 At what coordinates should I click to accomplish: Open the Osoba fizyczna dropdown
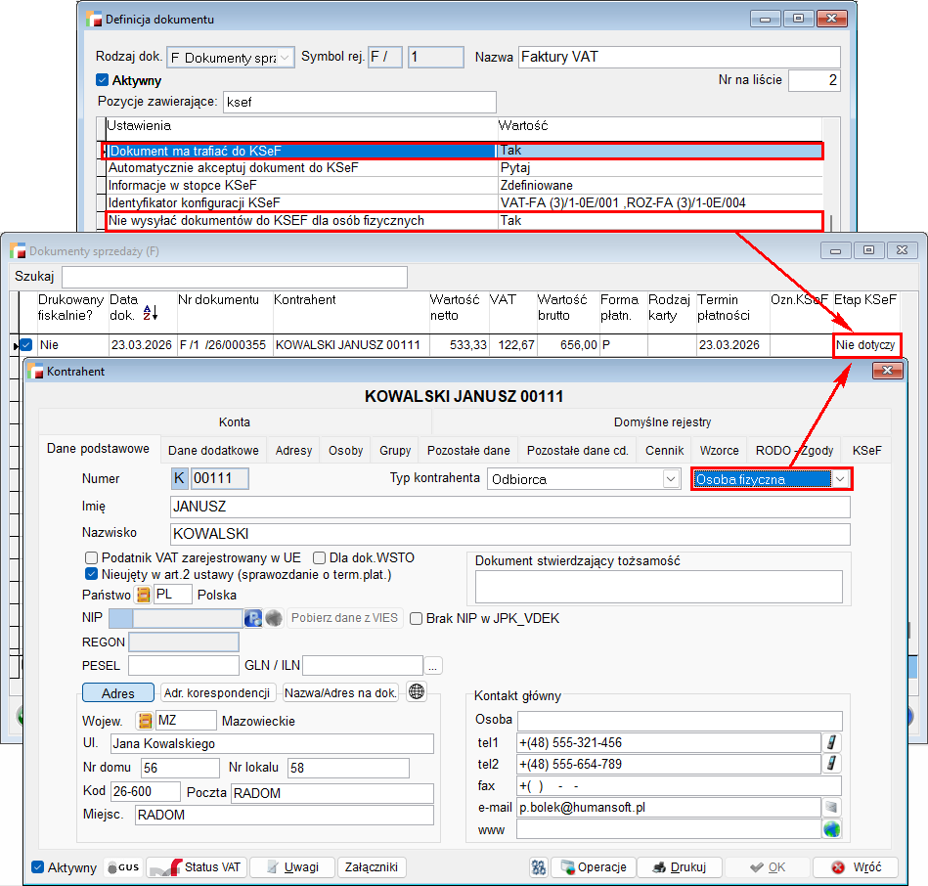pos(840,479)
